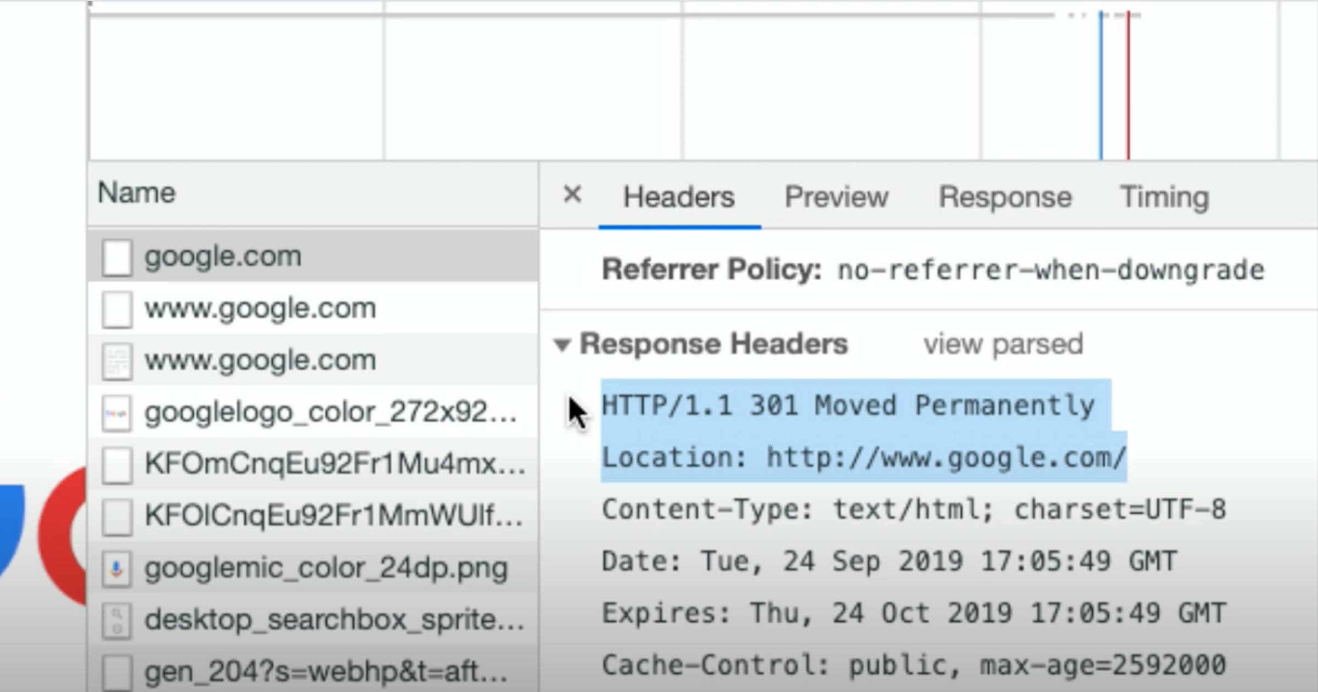This screenshot has width=1318, height=692.
Task: Click the blue DOMContentLoaded timeline marker
Action: point(1100,85)
